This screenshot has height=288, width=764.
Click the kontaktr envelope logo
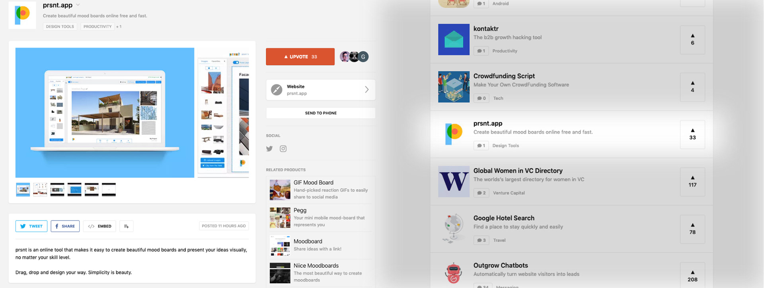pyautogui.click(x=454, y=40)
